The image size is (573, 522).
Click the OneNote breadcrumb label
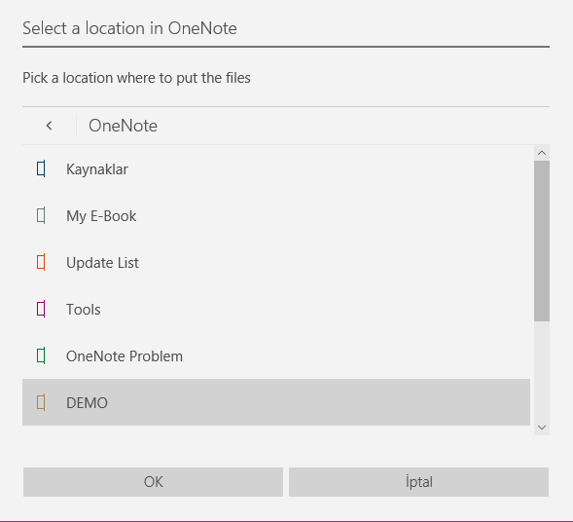pyautogui.click(x=123, y=126)
